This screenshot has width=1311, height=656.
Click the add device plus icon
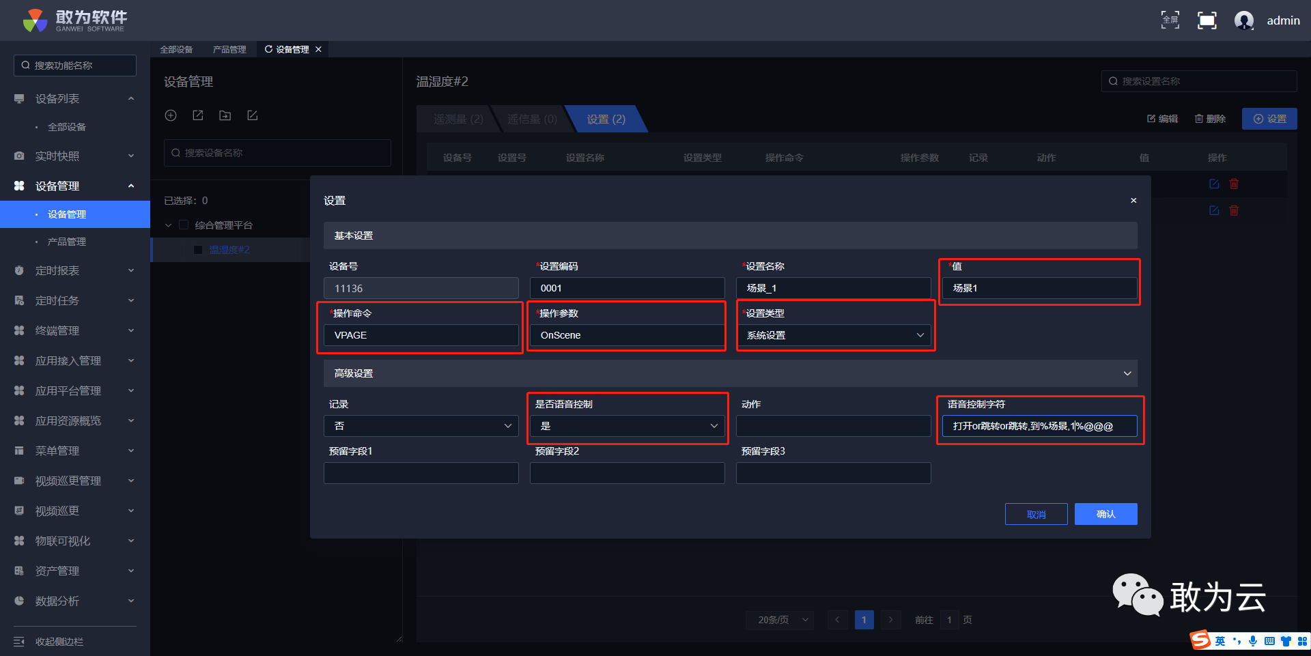(x=171, y=115)
